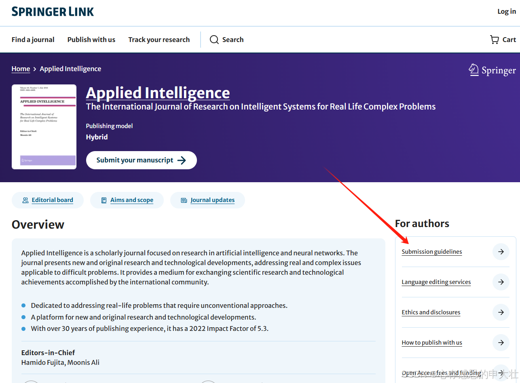
Task: Click the arrow beside Language editing services
Action: click(501, 282)
